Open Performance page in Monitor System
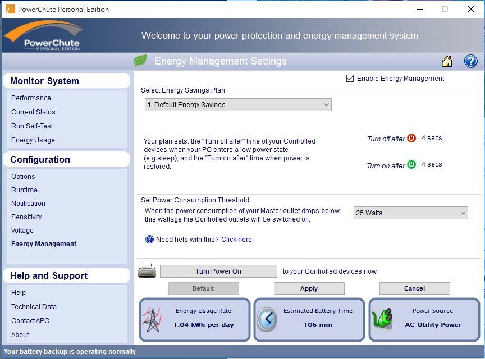This screenshot has height=359, width=485. click(x=31, y=98)
